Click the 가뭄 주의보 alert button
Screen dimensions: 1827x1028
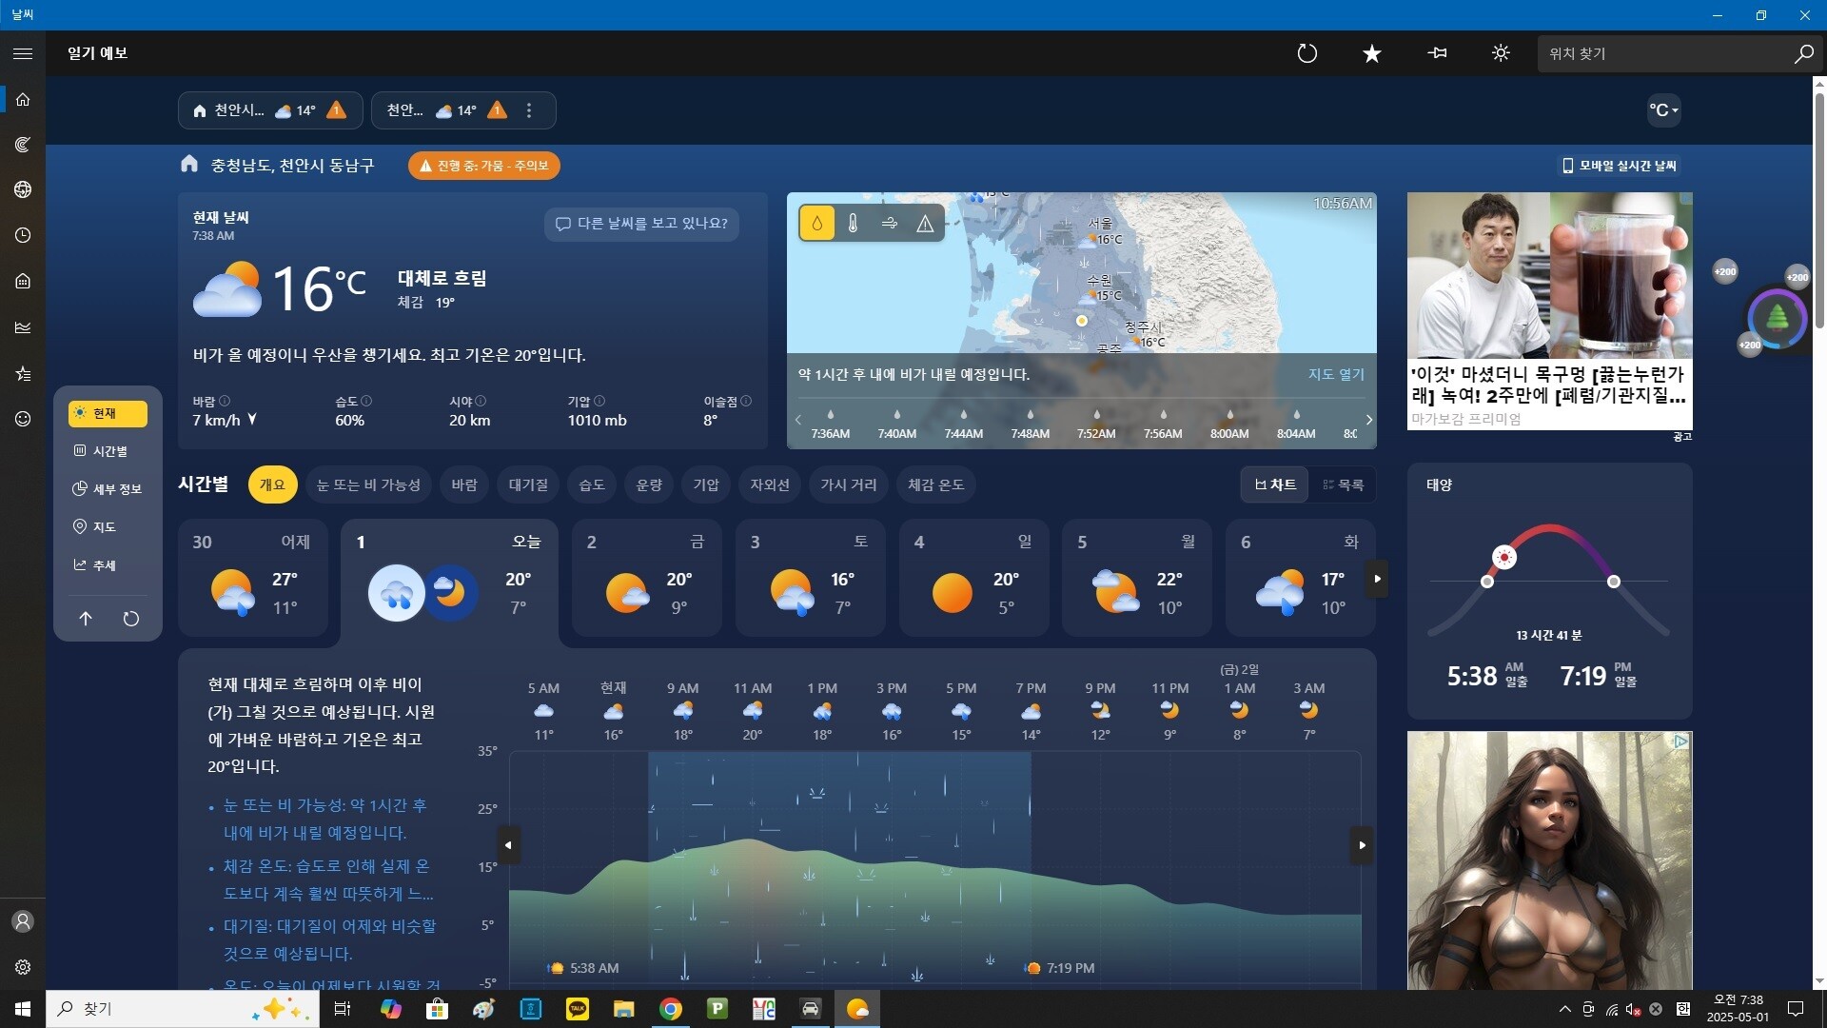click(x=483, y=166)
